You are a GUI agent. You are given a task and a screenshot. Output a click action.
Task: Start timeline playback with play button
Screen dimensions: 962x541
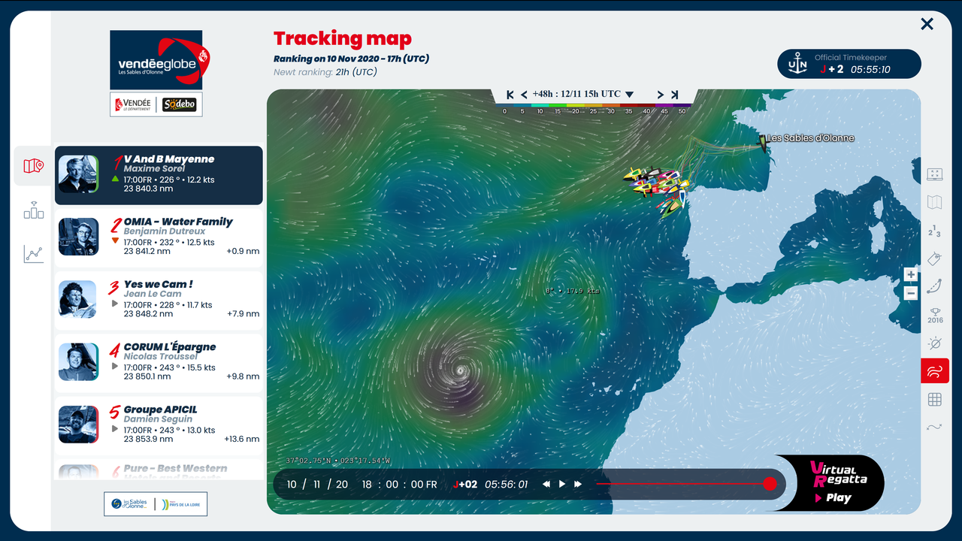pyautogui.click(x=562, y=485)
